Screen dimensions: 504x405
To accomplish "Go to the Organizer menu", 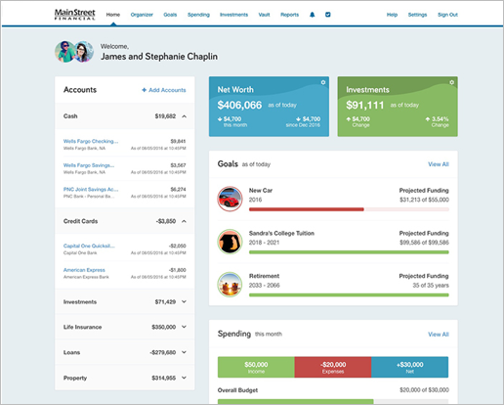I will coord(142,15).
